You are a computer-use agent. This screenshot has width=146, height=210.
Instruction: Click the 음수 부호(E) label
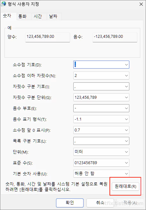pyautogui.click(x=25, y=108)
